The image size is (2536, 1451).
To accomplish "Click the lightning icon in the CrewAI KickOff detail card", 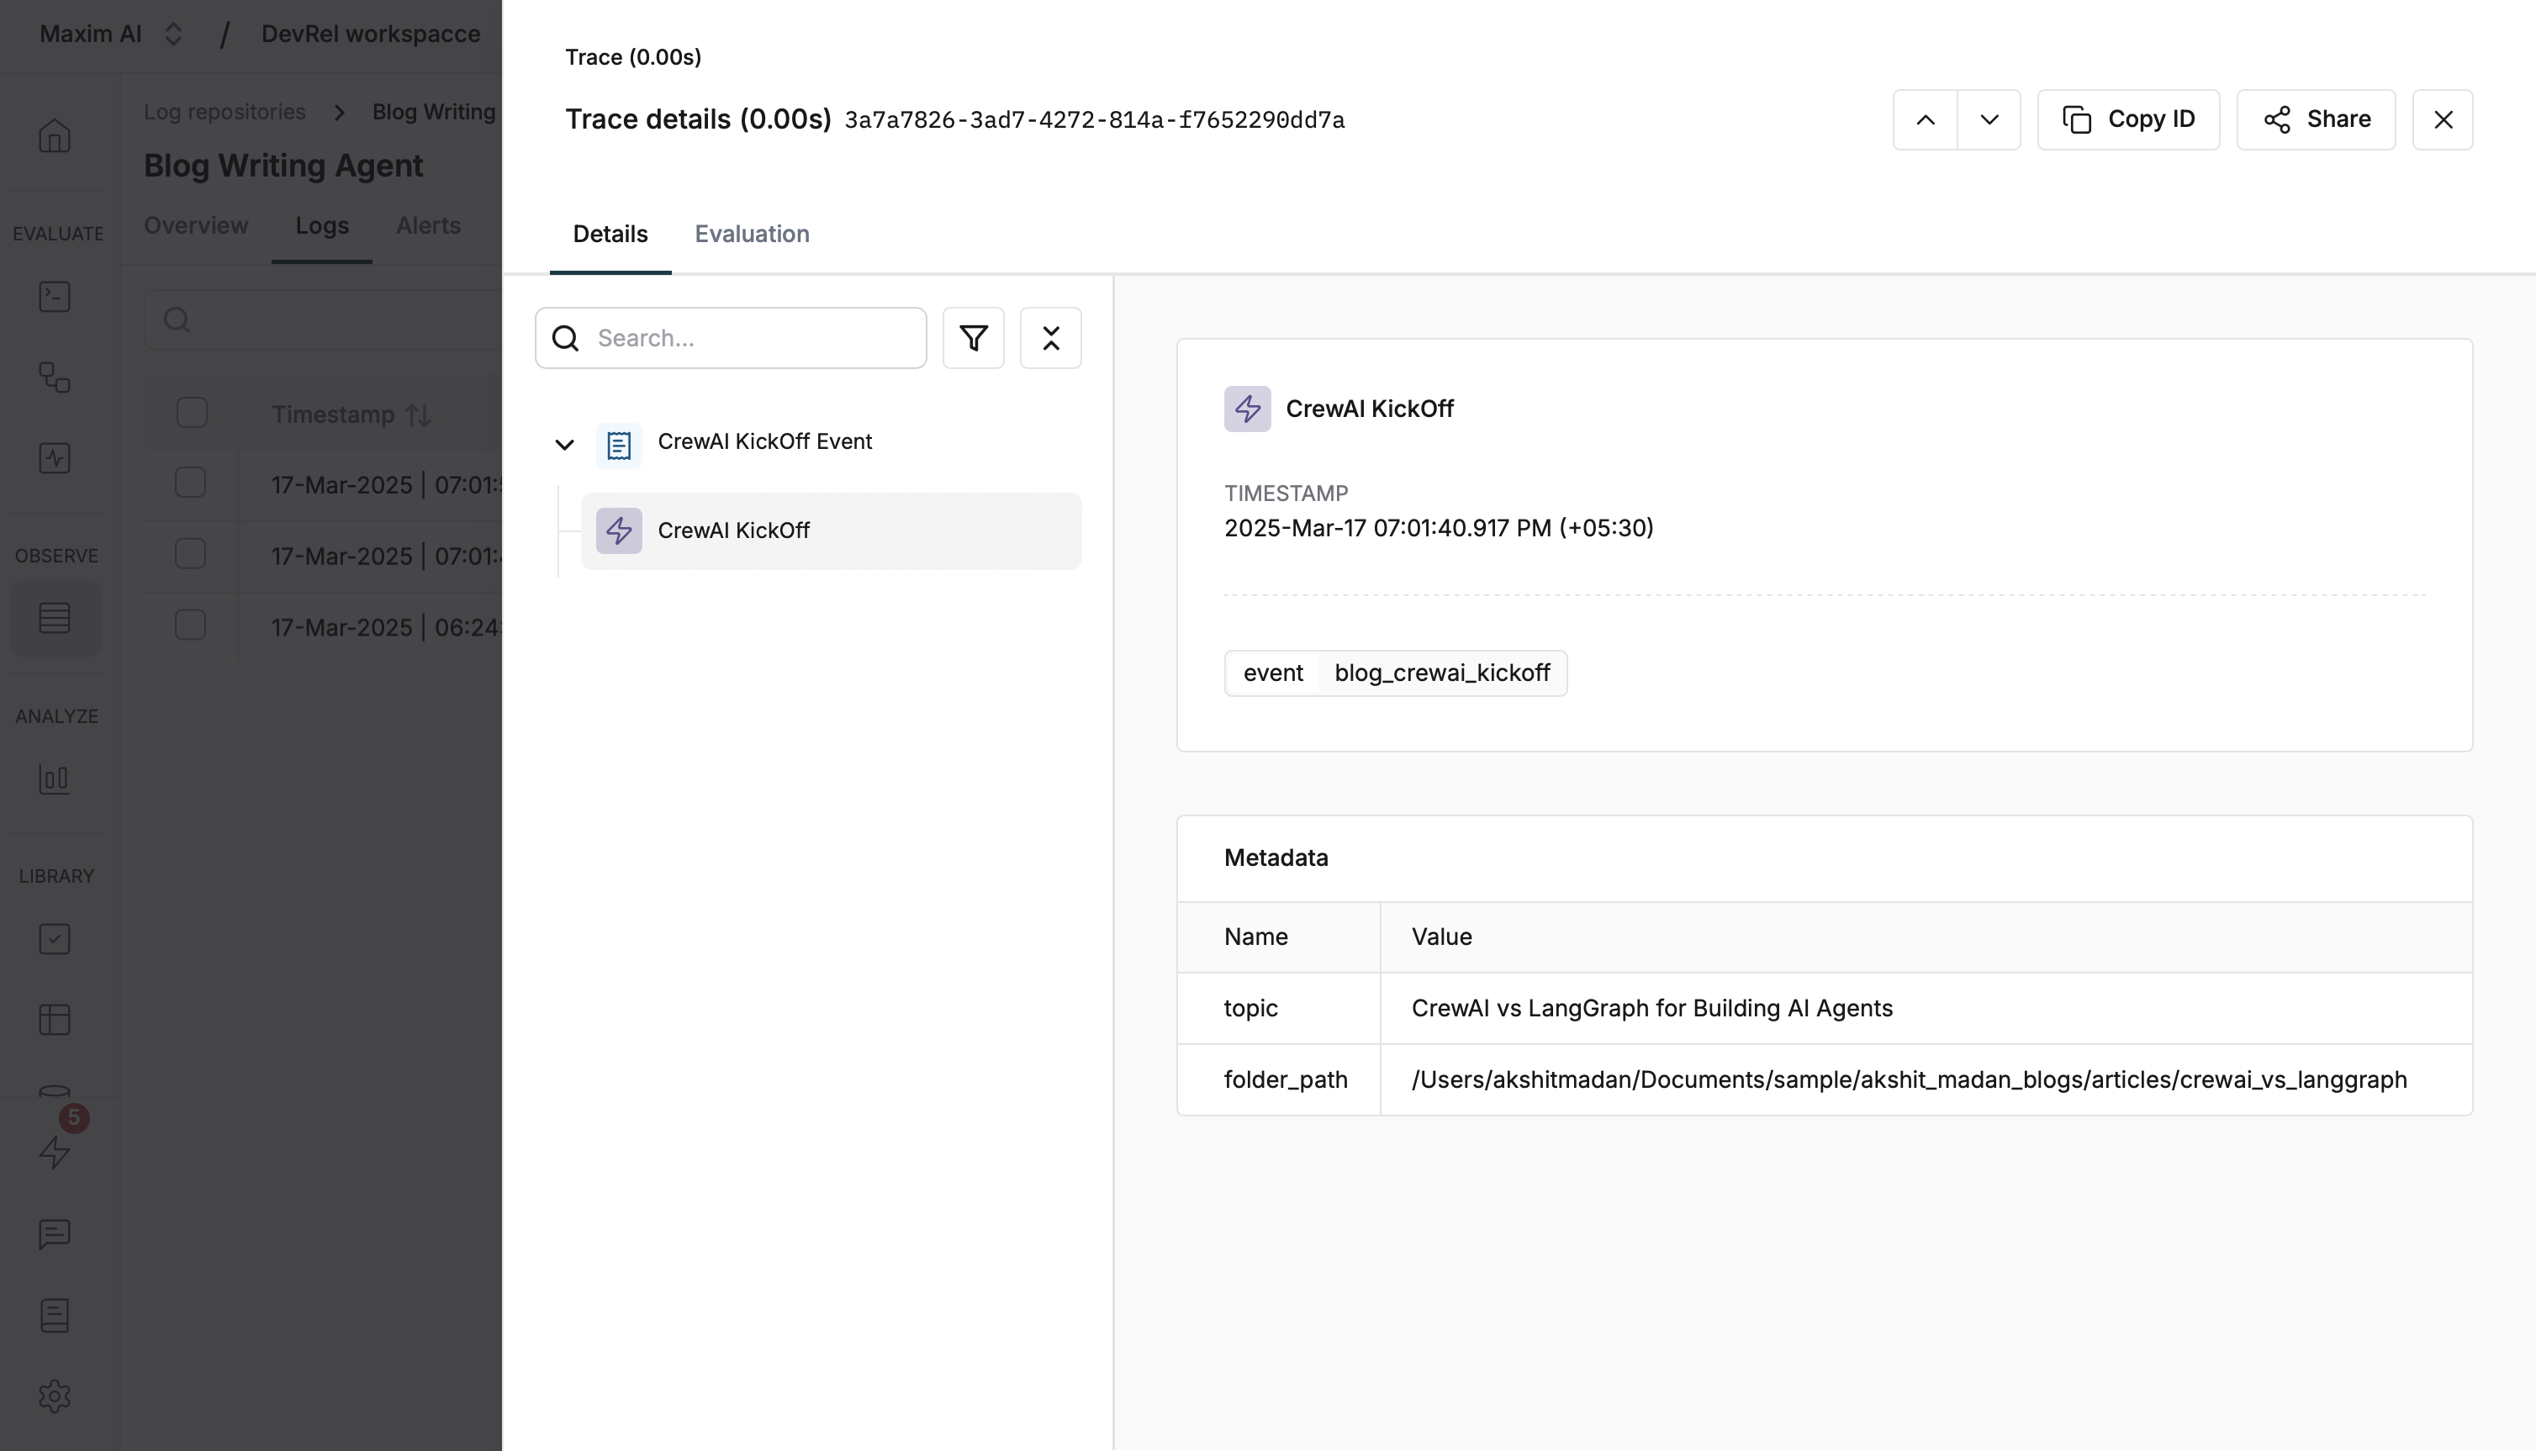I will coord(1248,409).
